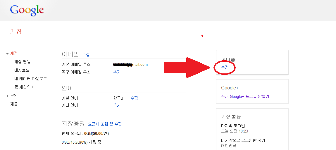Click the 이메일 section heading
The width and height of the screenshot is (336, 150).
pyautogui.click(x=70, y=54)
